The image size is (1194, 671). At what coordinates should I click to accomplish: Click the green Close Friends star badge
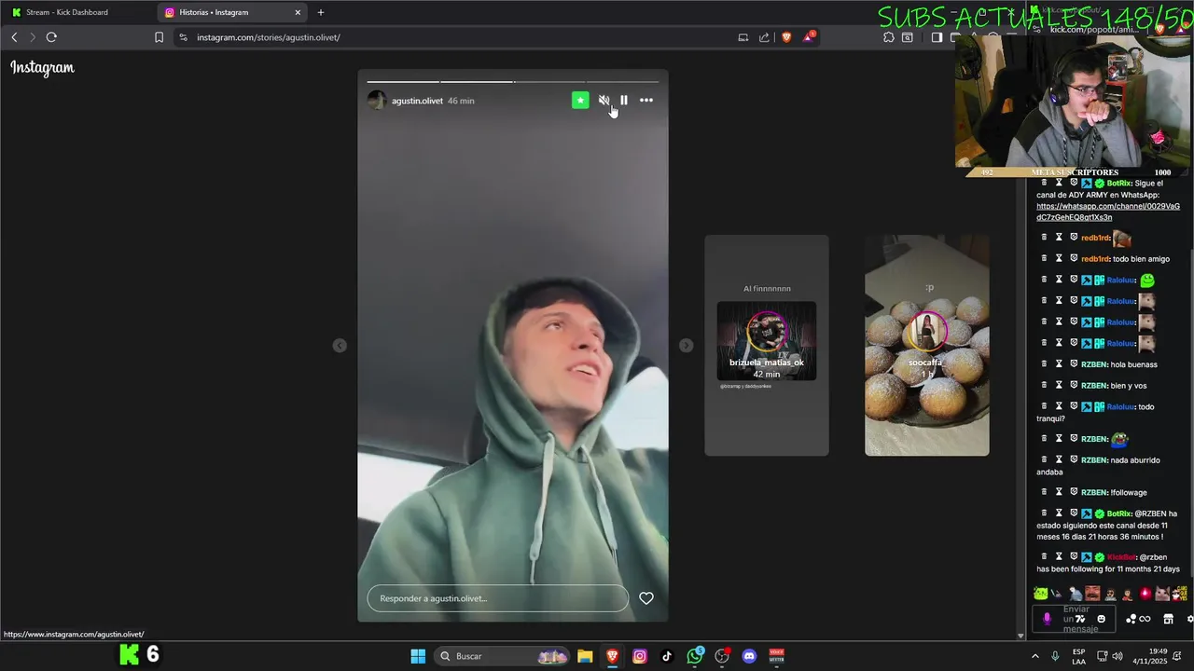580,100
